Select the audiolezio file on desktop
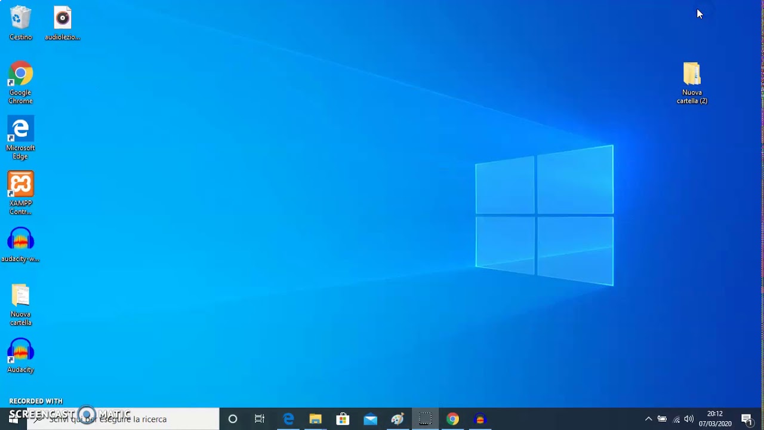This screenshot has width=764, height=430. (62, 23)
